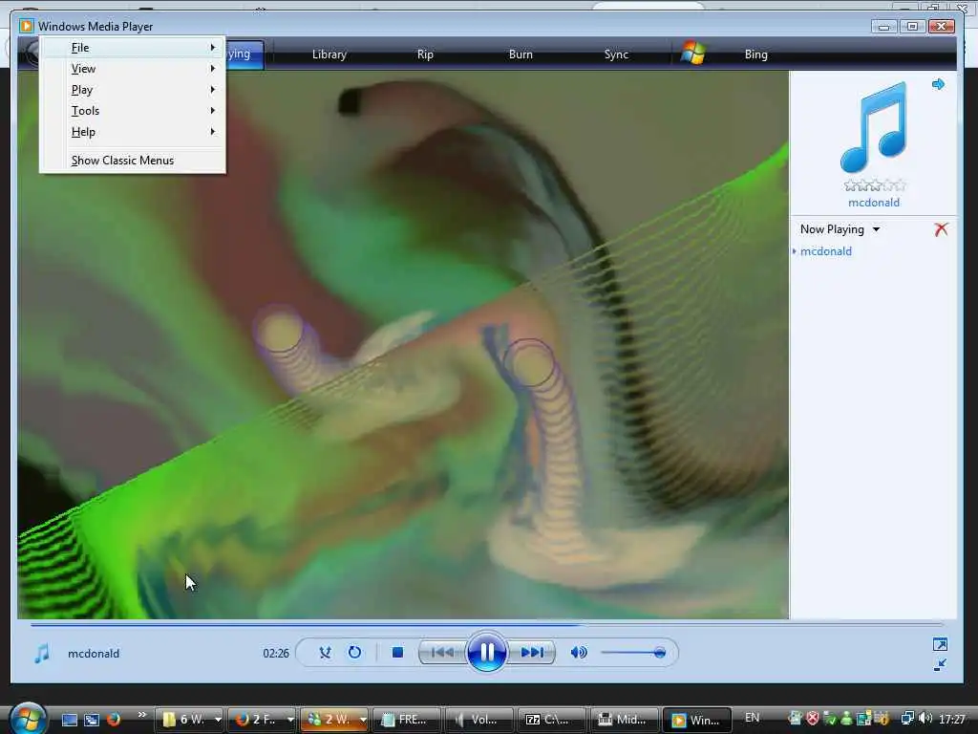Click the music note icon beside the bottom track title
978x734 pixels.
[42, 654]
